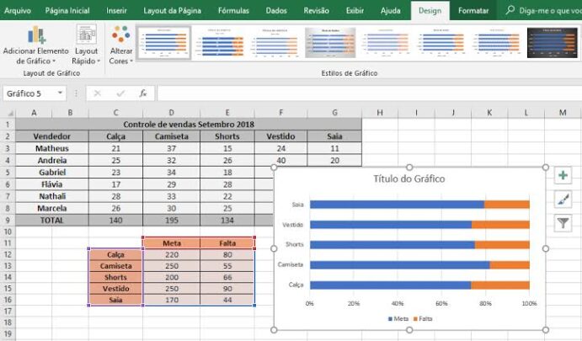Viewport: 582px width, 341px height.
Task: Click the fx insert function icon
Action: (x=143, y=93)
